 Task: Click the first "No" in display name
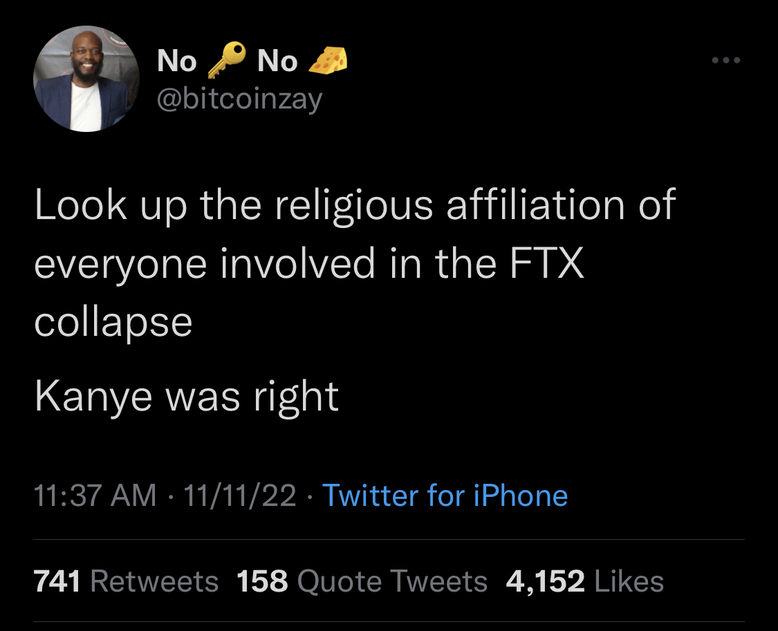click(176, 62)
